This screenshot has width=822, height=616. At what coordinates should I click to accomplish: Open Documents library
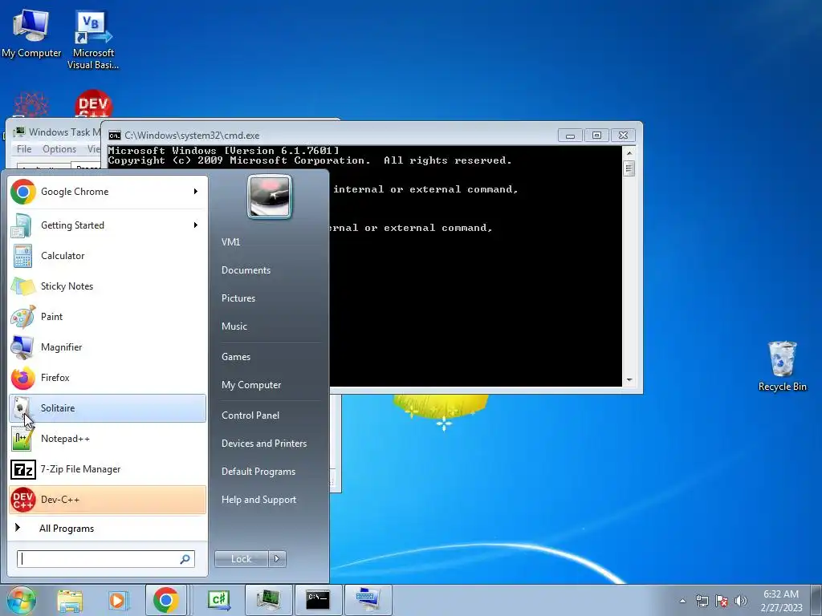(246, 270)
